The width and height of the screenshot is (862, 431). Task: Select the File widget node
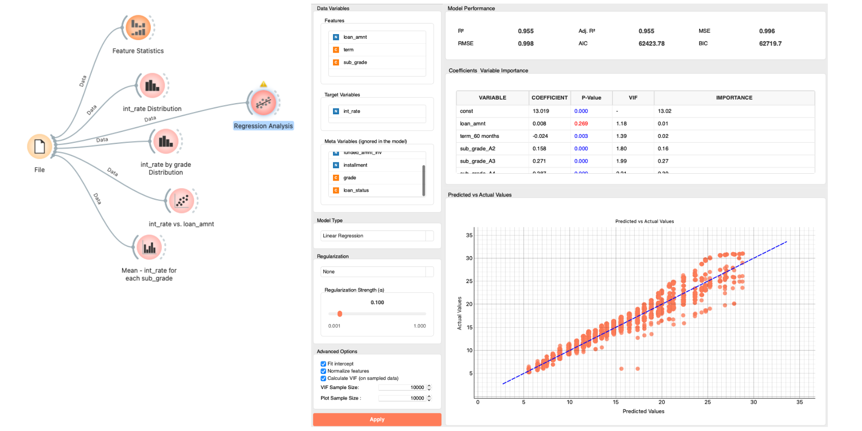click(40, 147)
